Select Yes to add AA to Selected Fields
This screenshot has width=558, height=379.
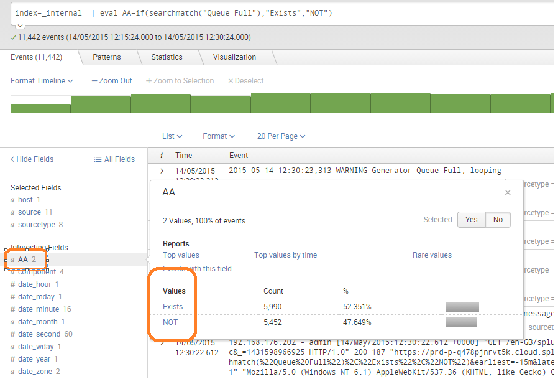tap(471, 219)
